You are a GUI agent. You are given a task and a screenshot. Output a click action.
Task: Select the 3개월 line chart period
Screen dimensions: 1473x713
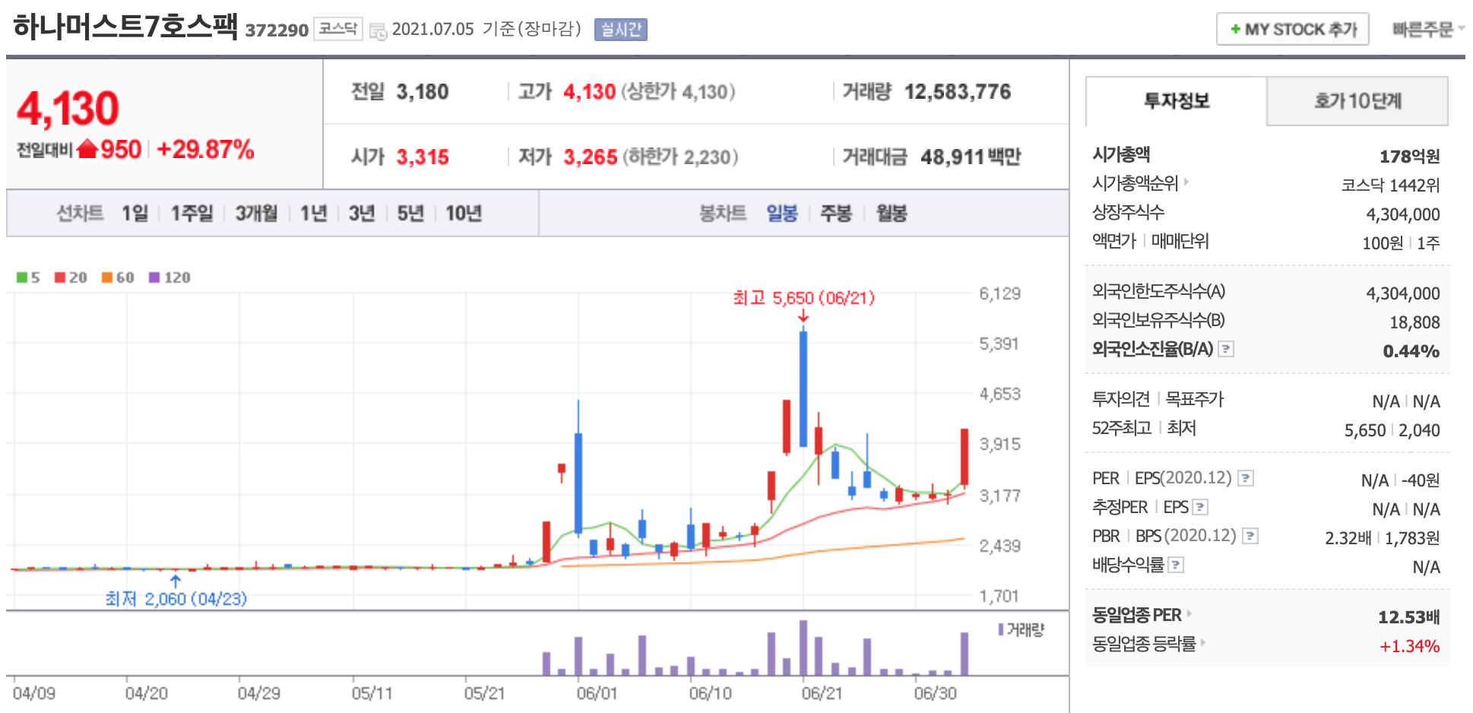click(x=256, y=214)
